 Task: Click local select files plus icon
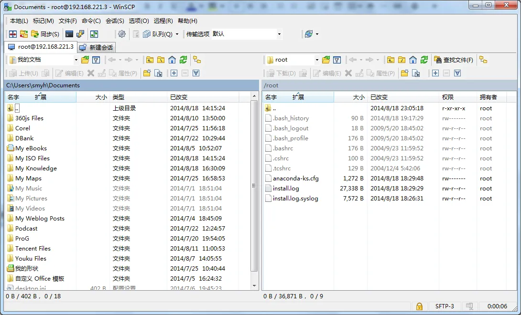(x=174, y=73)
